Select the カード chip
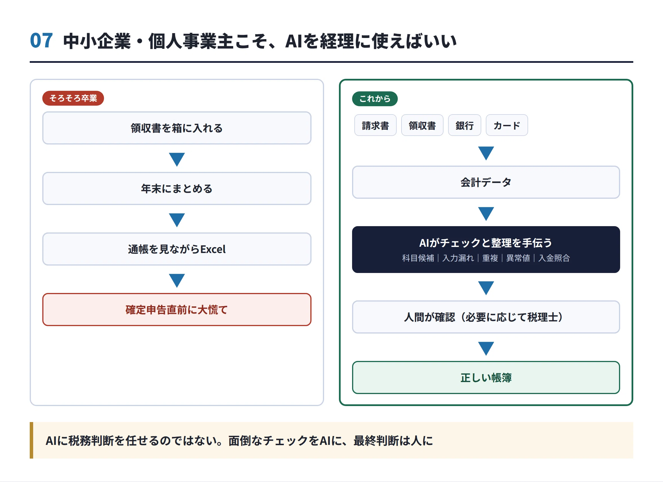Screen dimensions: 663x482 coord(507,125)
